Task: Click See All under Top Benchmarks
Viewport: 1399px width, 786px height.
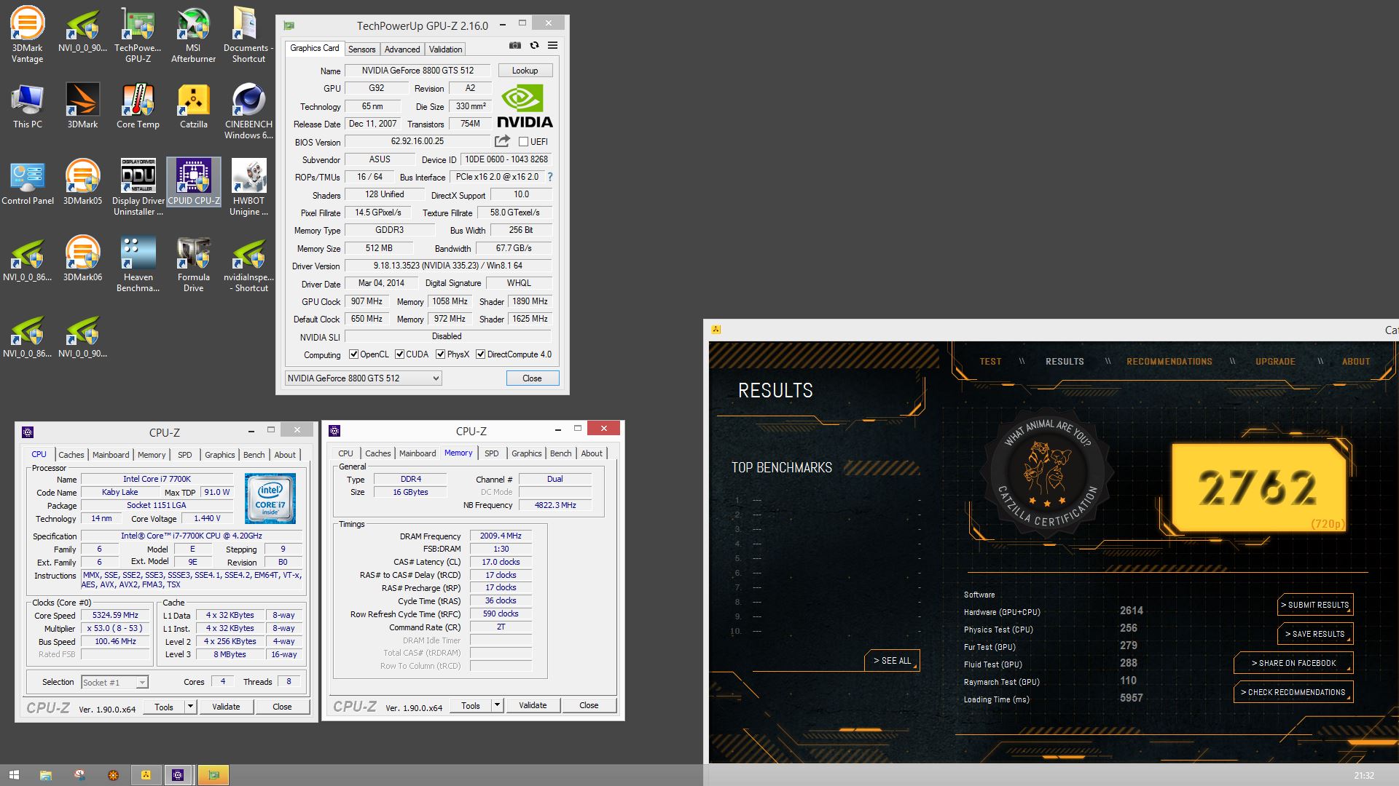Action: pyautogui.click(x=893, y=661)
